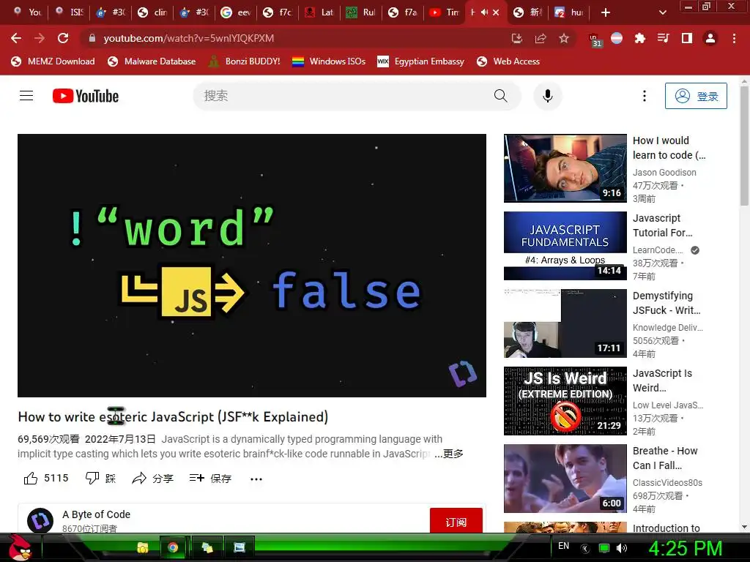Open the Demystifying JSFuck video thumbnail
This screenshot has width=750, height=562.
565,323
